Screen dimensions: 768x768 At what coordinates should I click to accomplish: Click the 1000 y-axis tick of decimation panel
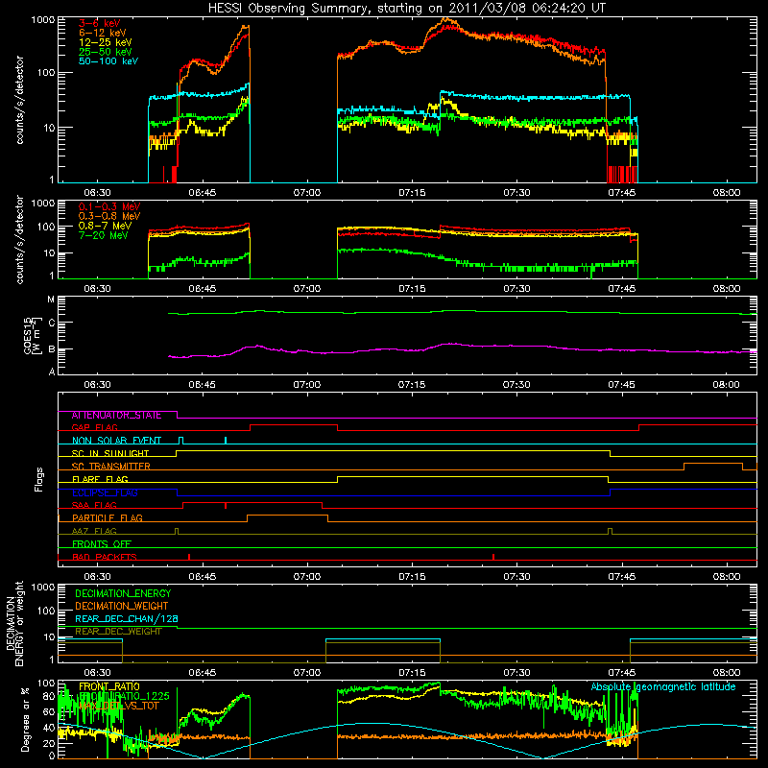[x=43, y=588]
